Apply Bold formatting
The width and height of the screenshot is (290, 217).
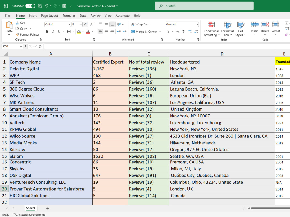47,32
